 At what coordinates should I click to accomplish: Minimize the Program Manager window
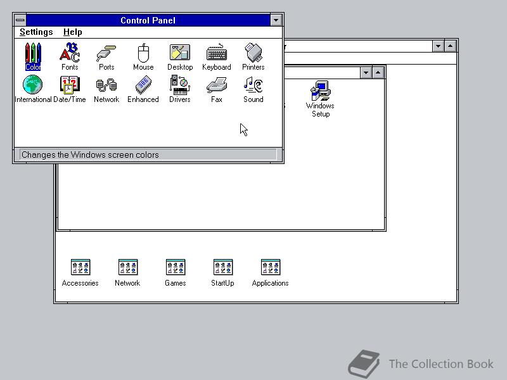coord(438,46)
